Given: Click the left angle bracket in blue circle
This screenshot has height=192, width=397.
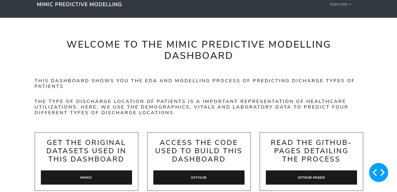Looking at the screenshot, I should (375, 172).
